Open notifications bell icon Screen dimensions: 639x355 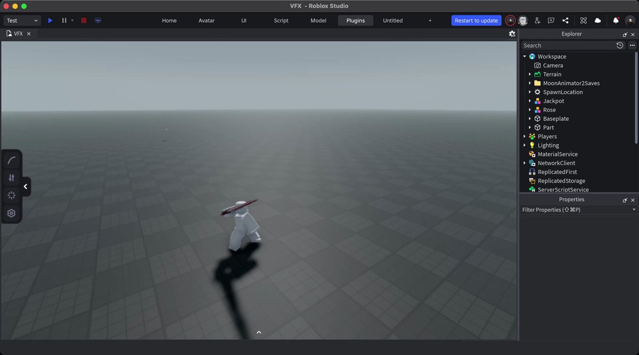(616, 20)
